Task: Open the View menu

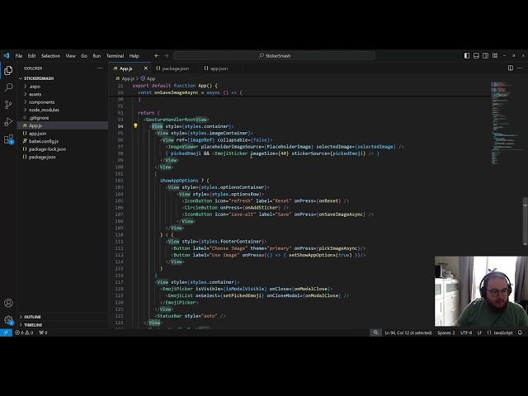Action: (x=70, y=56)
